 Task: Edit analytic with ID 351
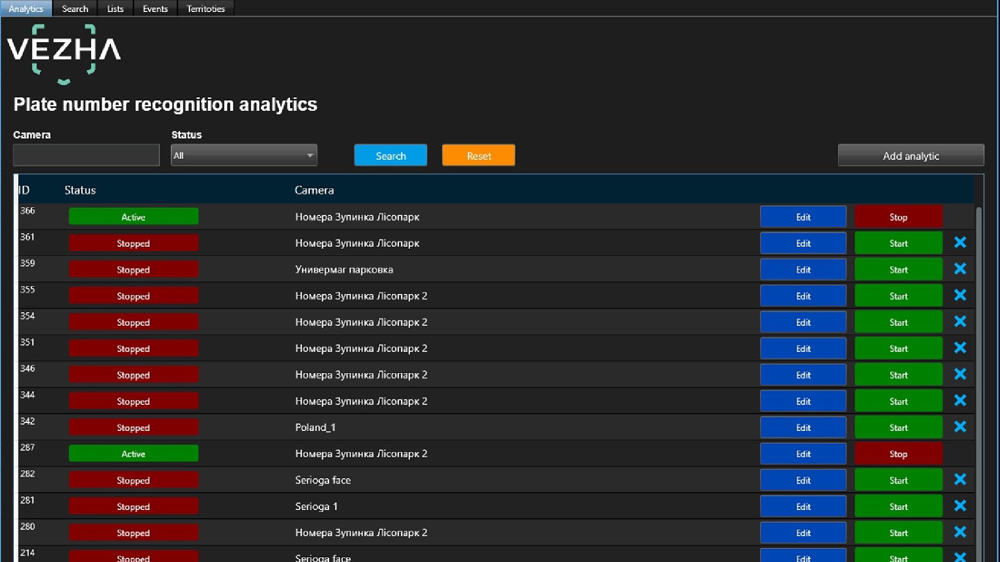pos(803,349)
